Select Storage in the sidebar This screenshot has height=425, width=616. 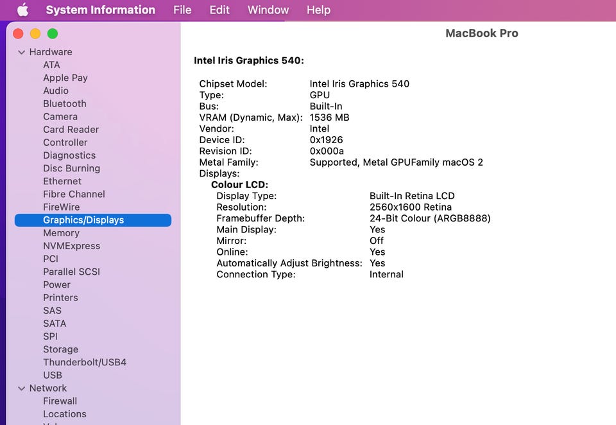pos(60,349)
